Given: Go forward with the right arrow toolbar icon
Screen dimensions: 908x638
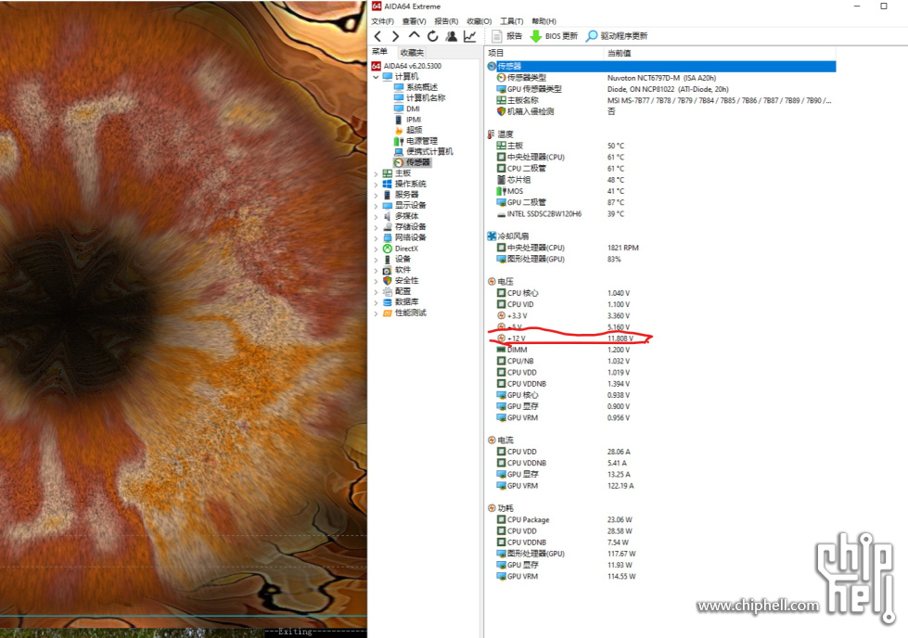Looking at the screenshot, I should [x=395, y=36].
